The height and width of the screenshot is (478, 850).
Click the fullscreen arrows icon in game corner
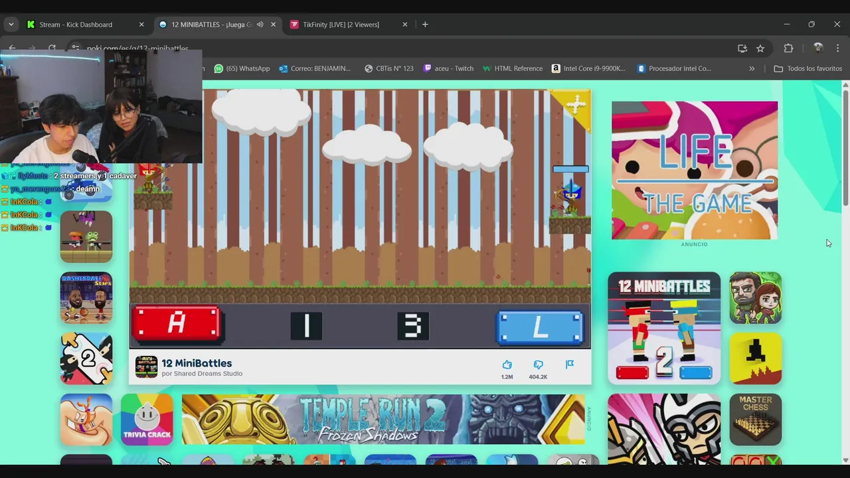pyautogui.click(x=576, y=104)
